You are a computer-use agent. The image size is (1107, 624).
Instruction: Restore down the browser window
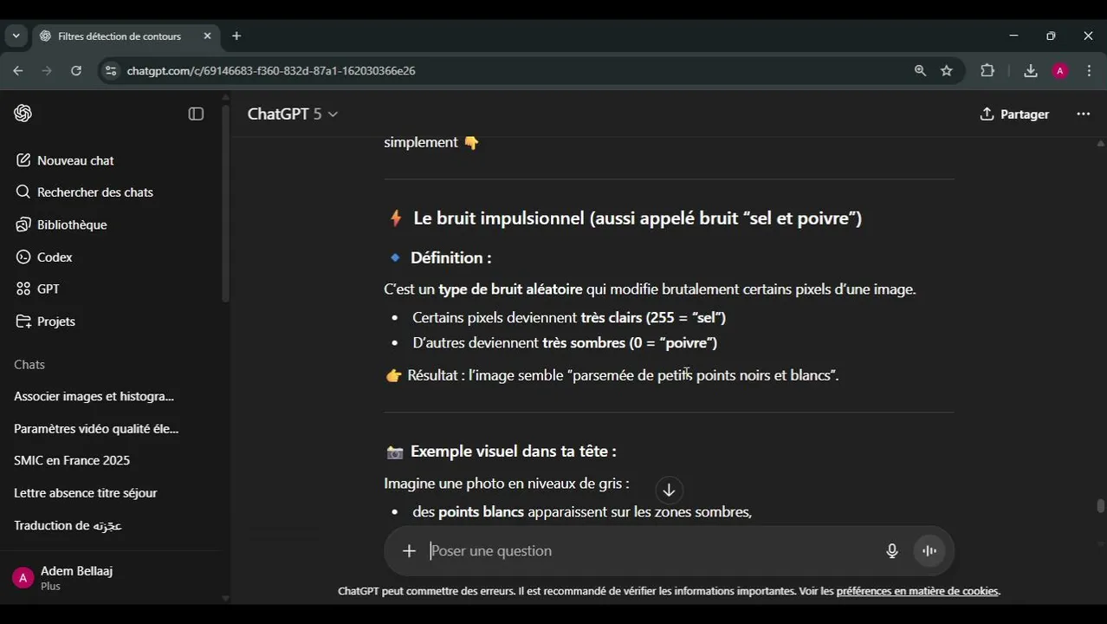[x=1051, y=36]
